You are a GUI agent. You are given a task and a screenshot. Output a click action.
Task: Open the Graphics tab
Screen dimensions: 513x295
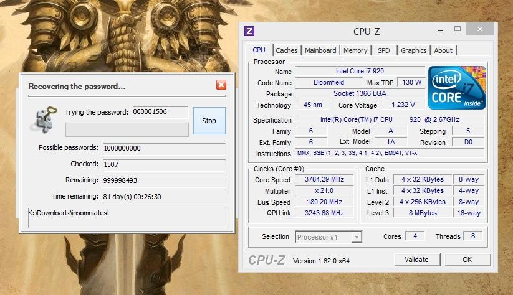click(x=413, y=50)
